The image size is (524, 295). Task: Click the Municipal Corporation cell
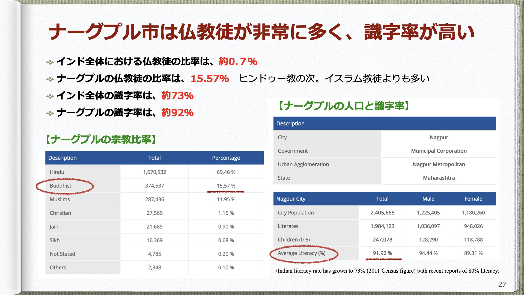439,151
